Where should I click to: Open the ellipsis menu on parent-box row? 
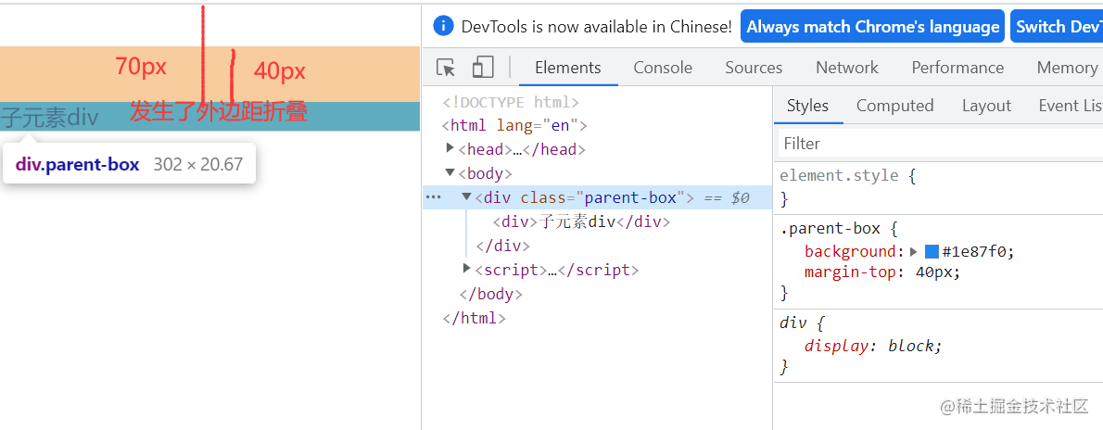tap(434, 197)
